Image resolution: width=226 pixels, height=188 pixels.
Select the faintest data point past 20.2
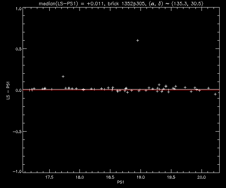215,94
